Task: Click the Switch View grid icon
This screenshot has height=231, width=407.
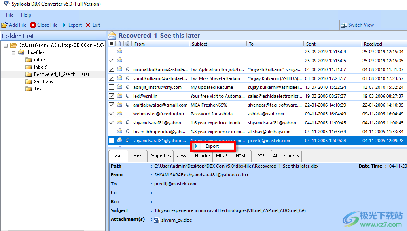Action: pyautogui.click(x=343, y=25)
